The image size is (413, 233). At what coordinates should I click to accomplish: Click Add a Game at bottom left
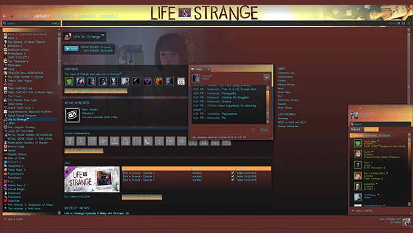14,219
